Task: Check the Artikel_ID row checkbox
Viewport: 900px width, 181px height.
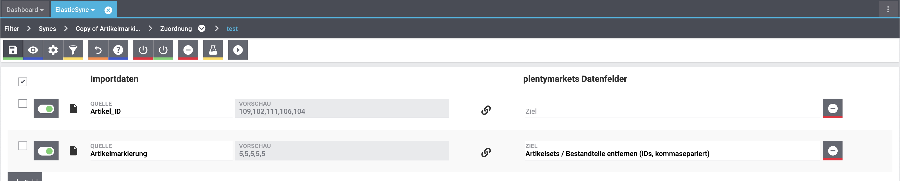Action: (x=23, y=104)
